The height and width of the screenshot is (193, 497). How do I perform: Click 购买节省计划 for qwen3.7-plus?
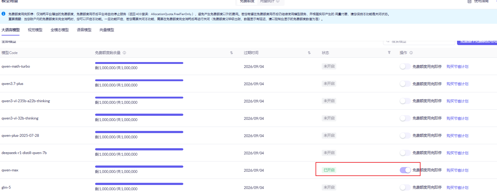click(457, 84)
